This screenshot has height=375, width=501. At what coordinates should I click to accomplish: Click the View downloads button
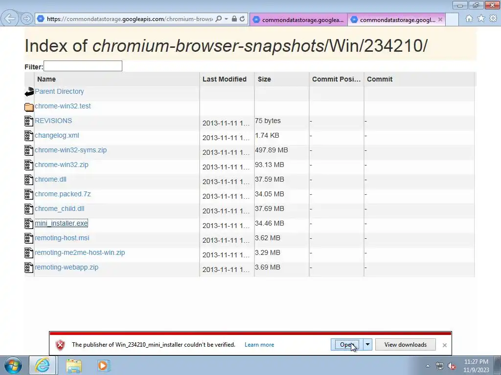pos(405,345)
